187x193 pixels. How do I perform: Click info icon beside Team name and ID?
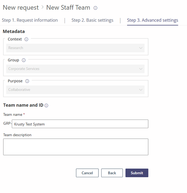point(46,105)
